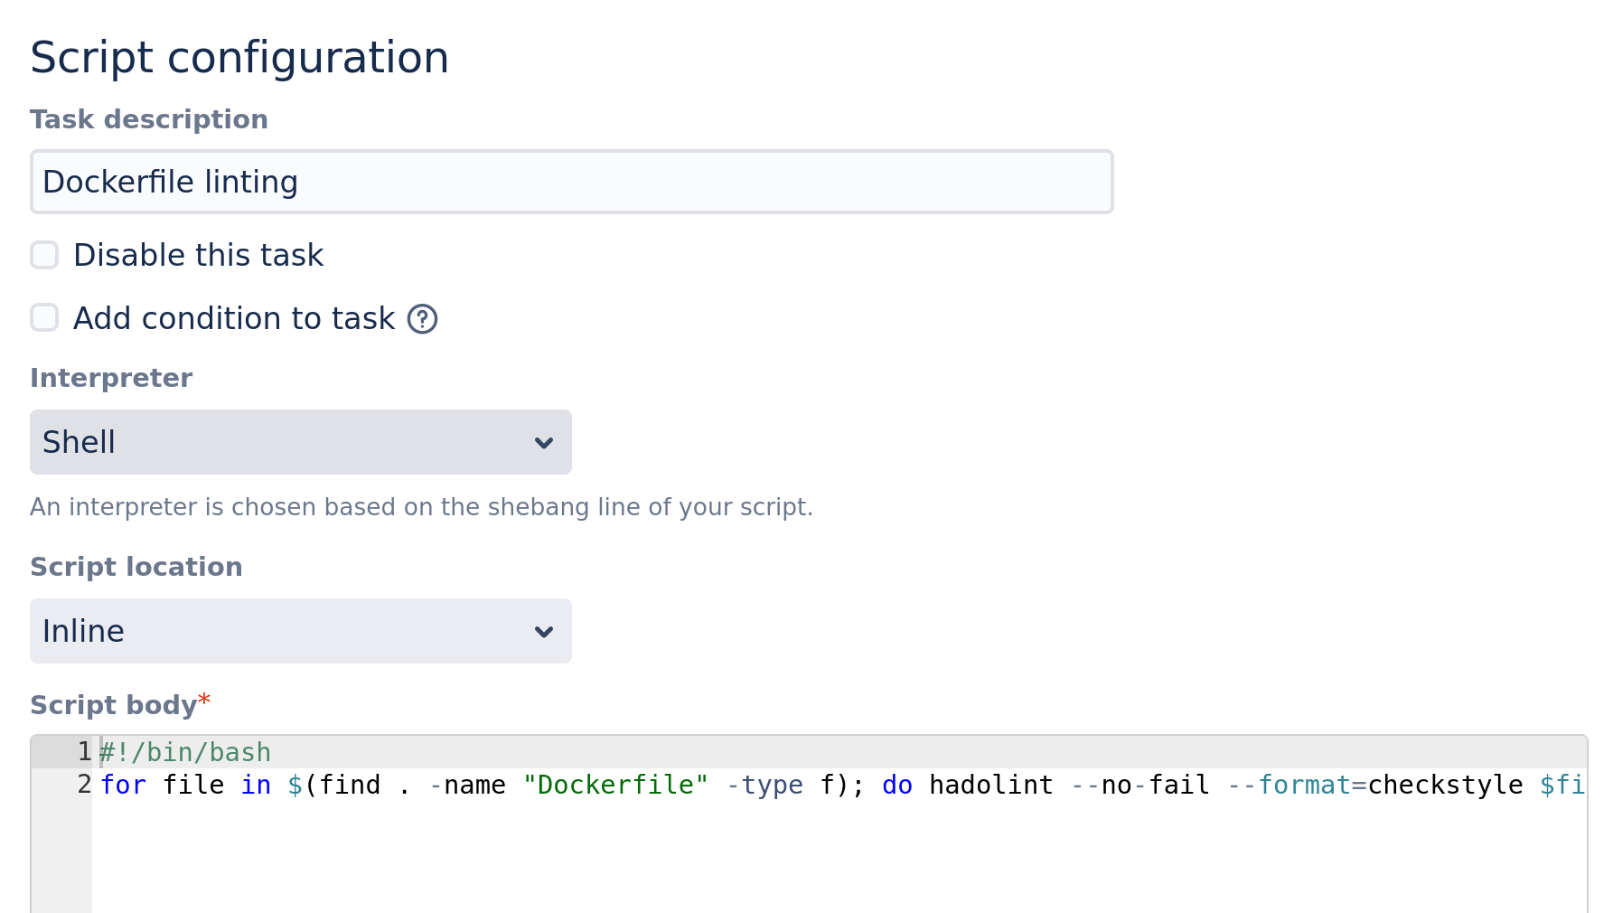
Task: Click the help icon beside Add condition
Action: coord(422,319)
